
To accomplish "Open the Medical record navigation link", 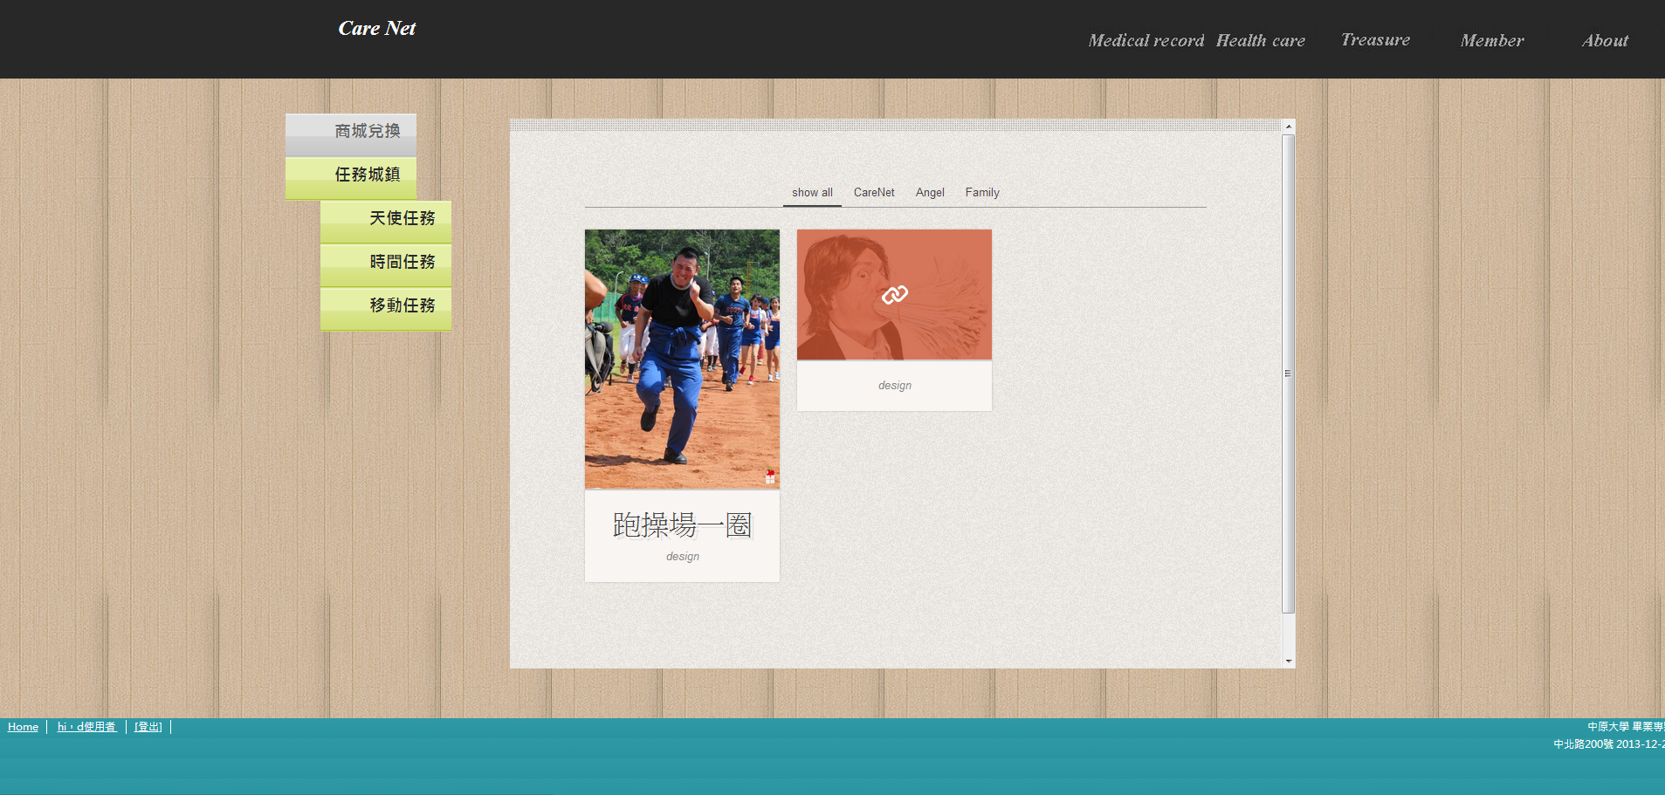I will tap(1146, 41).
